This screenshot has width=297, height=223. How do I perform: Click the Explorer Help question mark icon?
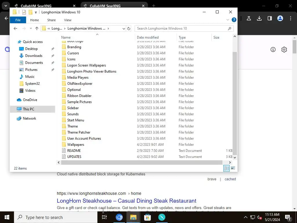tap(234, 20)
